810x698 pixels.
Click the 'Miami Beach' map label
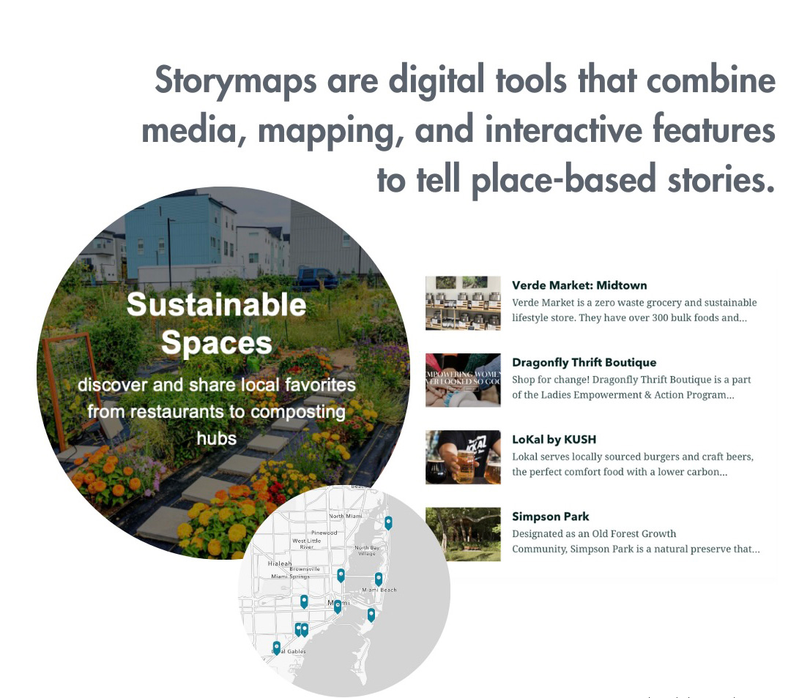point(379,590)
